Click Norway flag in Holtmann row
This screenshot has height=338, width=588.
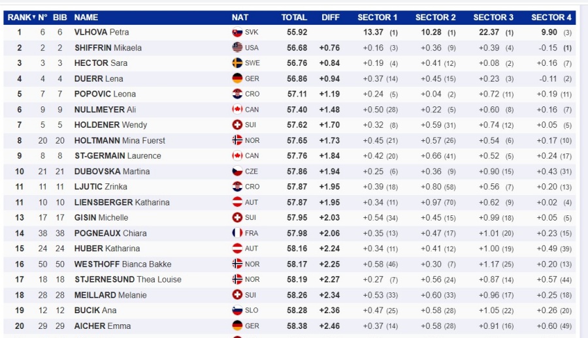click(x=237, y=140)
